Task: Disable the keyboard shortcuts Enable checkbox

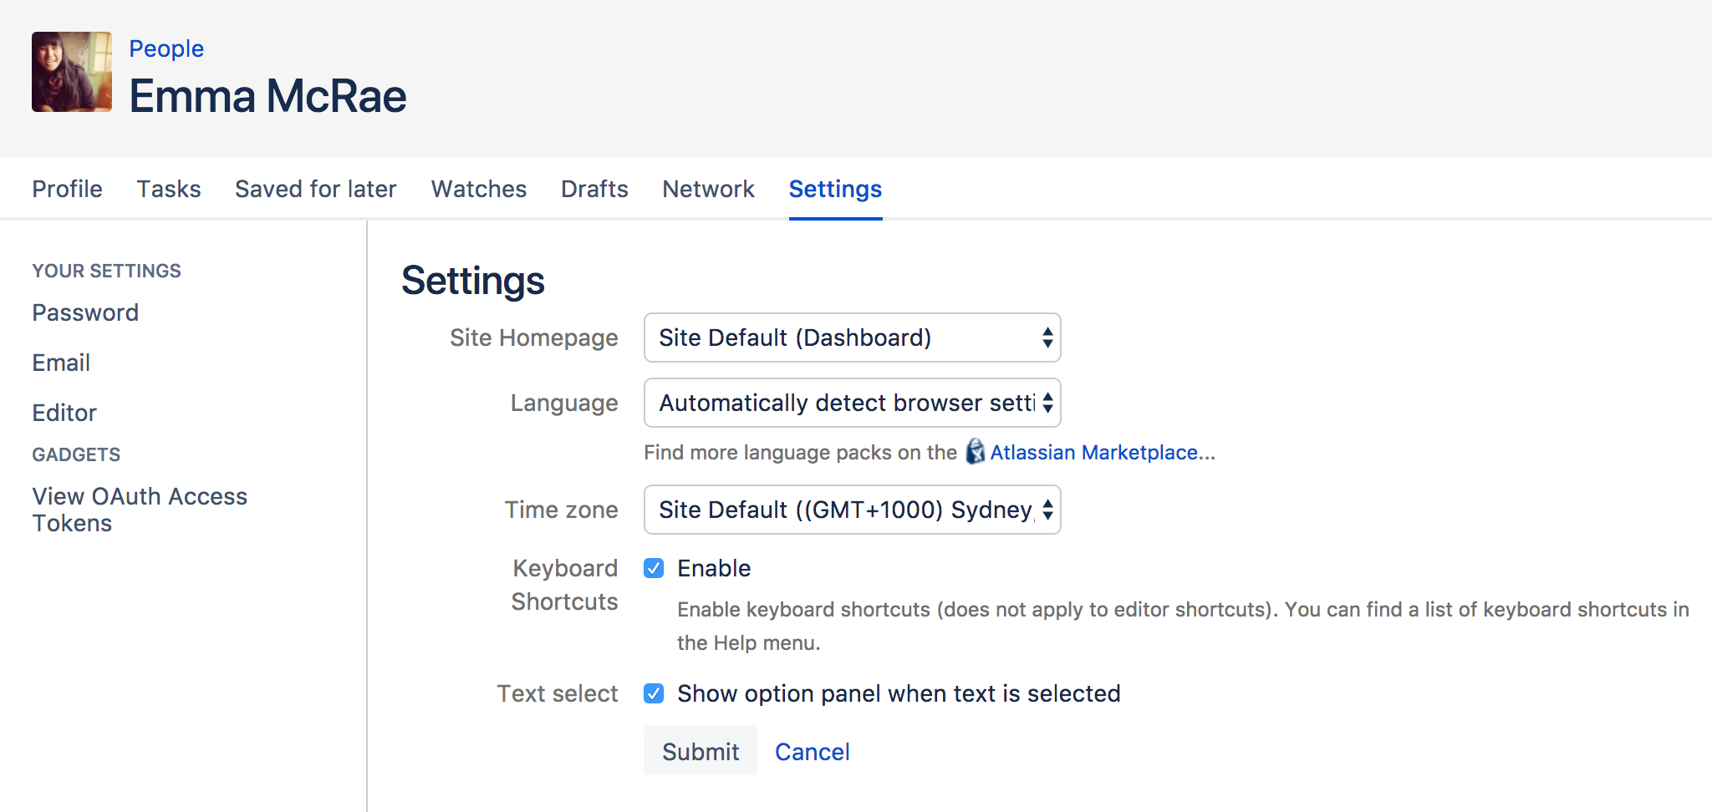Action: click(654, 568)
